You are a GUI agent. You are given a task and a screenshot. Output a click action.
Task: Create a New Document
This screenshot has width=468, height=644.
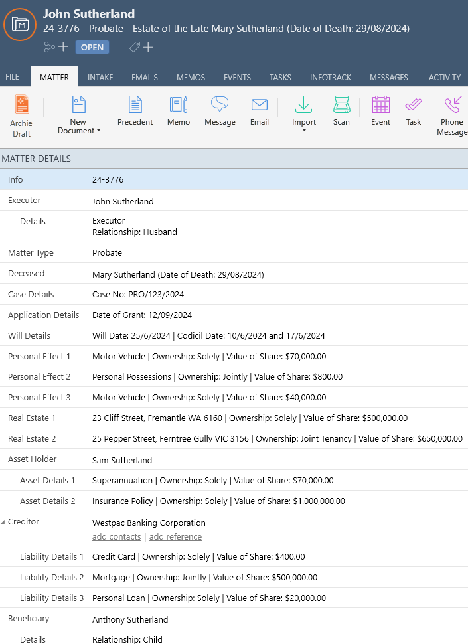tap(78, 115)
